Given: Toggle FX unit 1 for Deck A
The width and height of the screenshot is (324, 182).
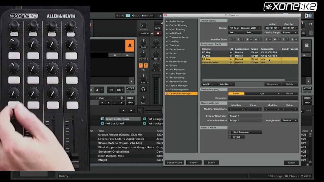Looking at the screenshot, I should coord(141,66).
